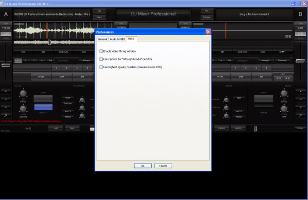
Task: Click Automix button in bottom bar
Action: [x=238, y=128]
